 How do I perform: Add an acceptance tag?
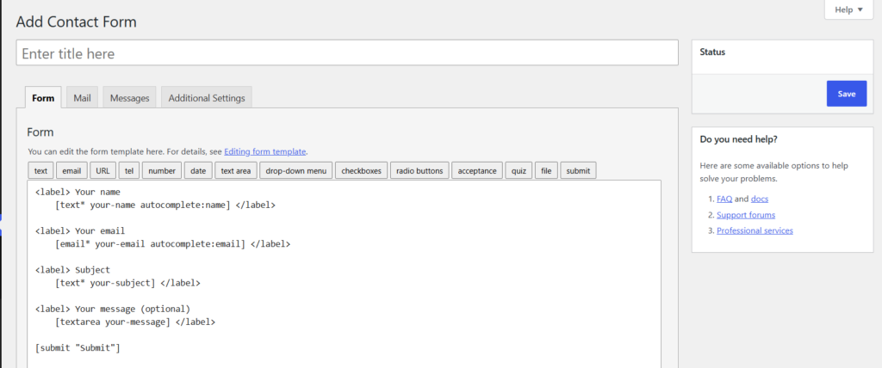[x=477, y=171]
